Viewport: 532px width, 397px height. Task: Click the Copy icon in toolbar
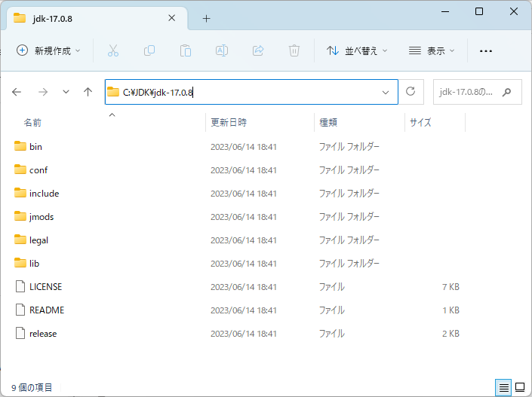(149, 50)
